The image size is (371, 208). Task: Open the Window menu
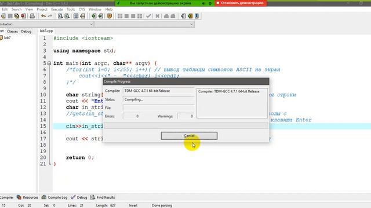95,9
